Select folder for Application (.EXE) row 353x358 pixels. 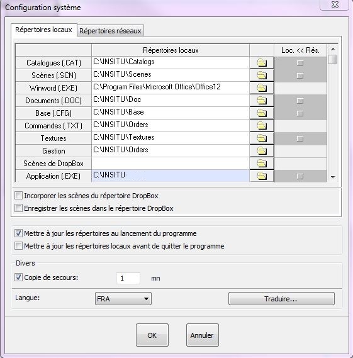[x=262, y=176]
